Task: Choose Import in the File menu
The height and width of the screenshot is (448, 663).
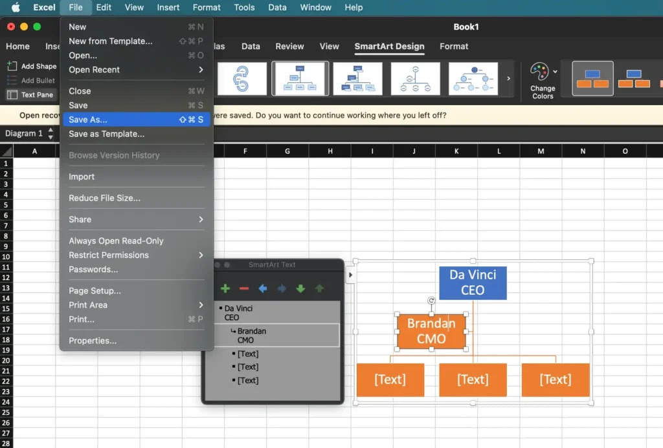Action: coord(136,176)
